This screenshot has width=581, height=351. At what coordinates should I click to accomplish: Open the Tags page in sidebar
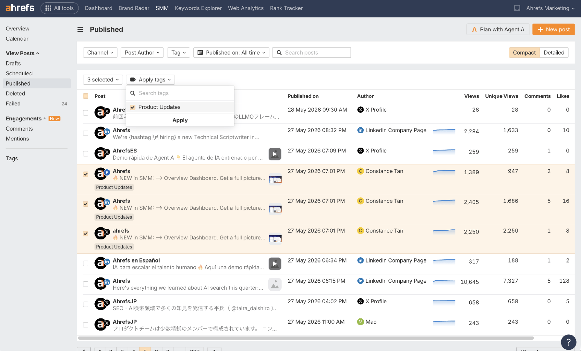[12, 158]
